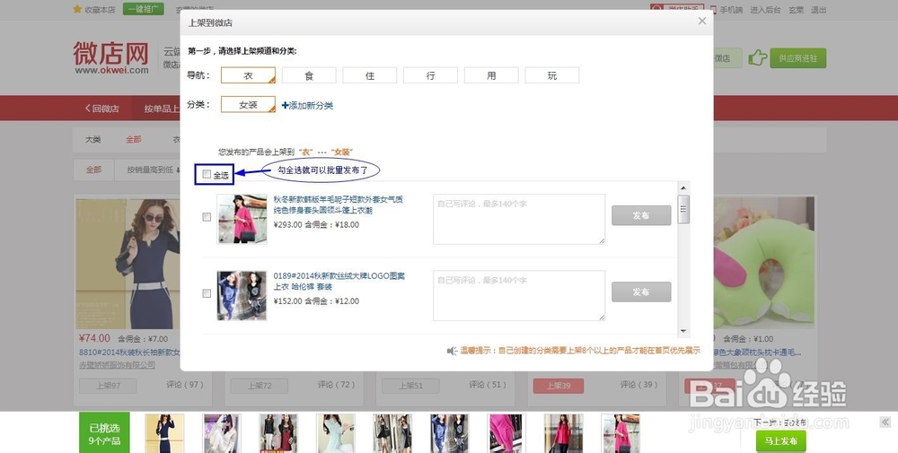
Task: Select the white outfit thumbnail in the bottom bar
Action: (x=222, y=433)
